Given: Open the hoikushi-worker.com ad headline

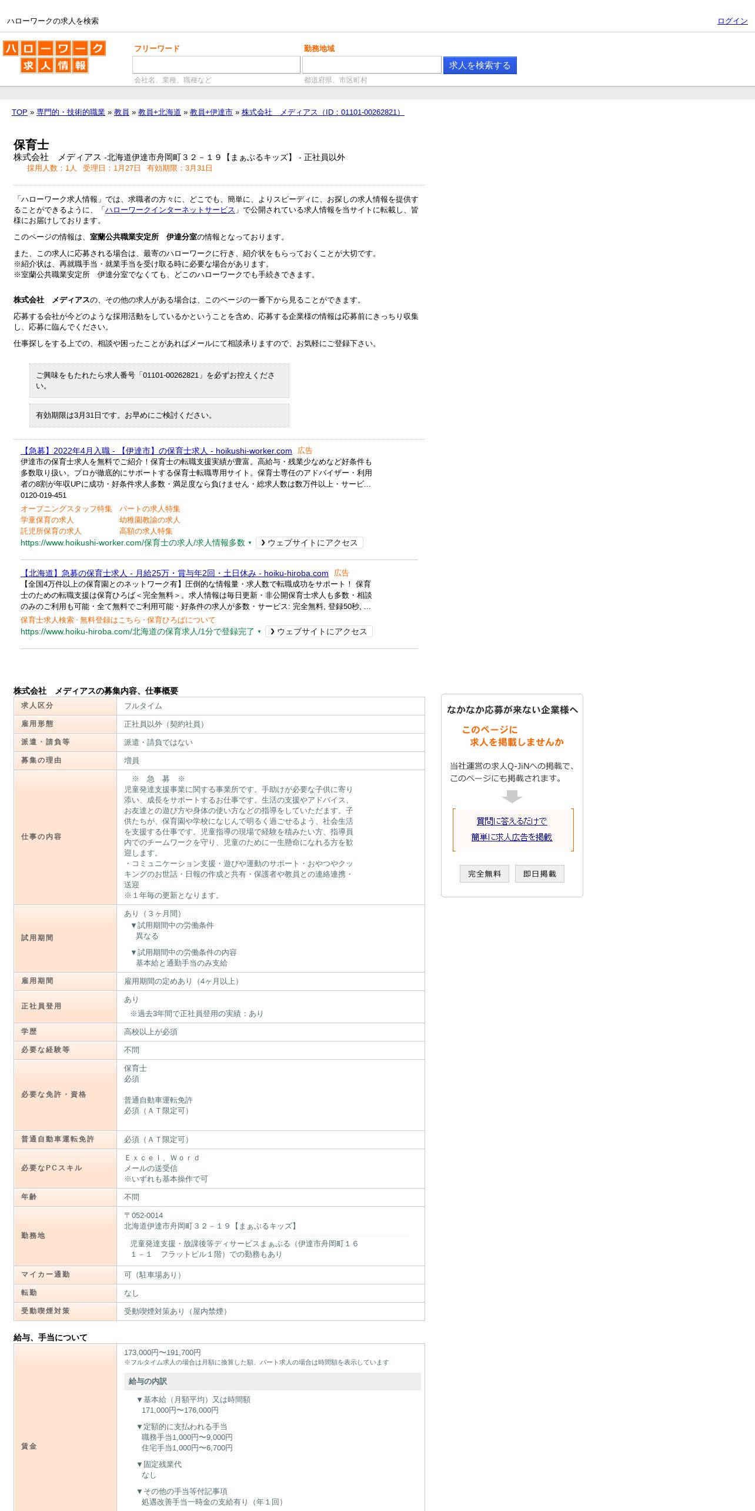Looking at the screenshot, I should click(156, 451).
